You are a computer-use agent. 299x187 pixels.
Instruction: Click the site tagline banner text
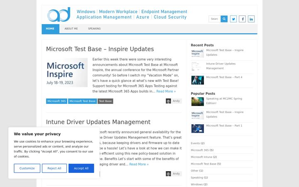click(x=132, y=14)
